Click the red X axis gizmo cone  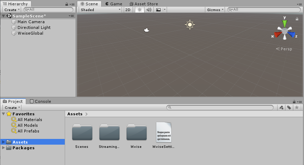277,35
